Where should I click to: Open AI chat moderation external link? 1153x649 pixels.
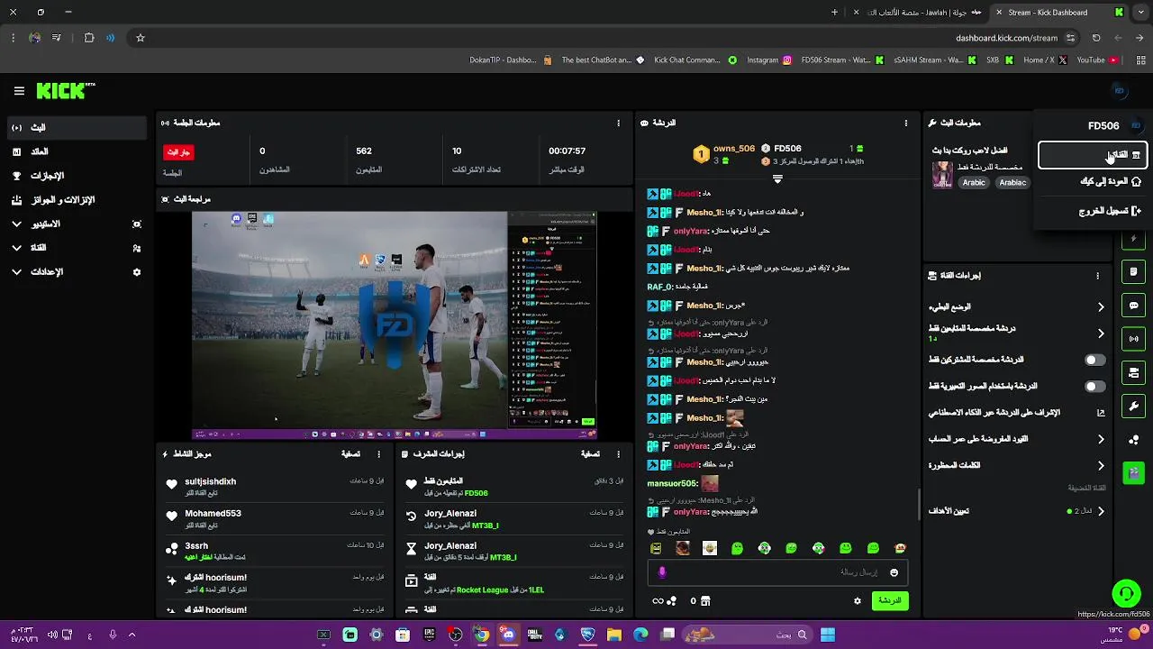click(1100, 413)
